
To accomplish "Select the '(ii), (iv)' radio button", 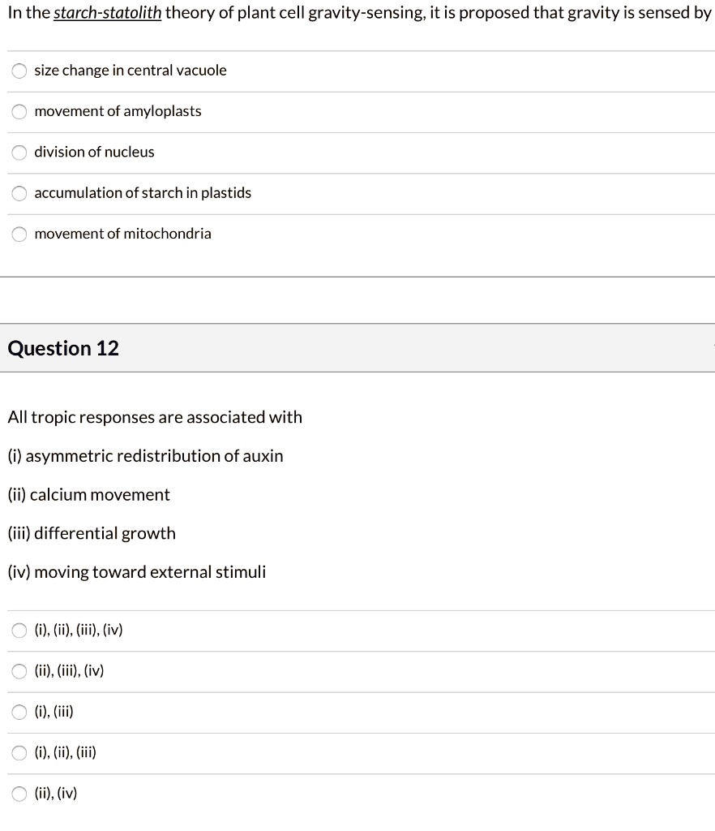I will click(x=19, y=794).
